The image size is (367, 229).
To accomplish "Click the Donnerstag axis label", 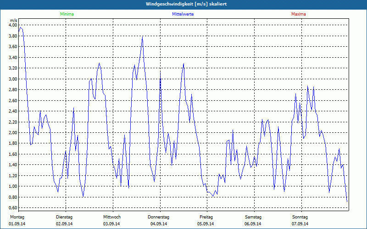I will (x=158, y=217).
